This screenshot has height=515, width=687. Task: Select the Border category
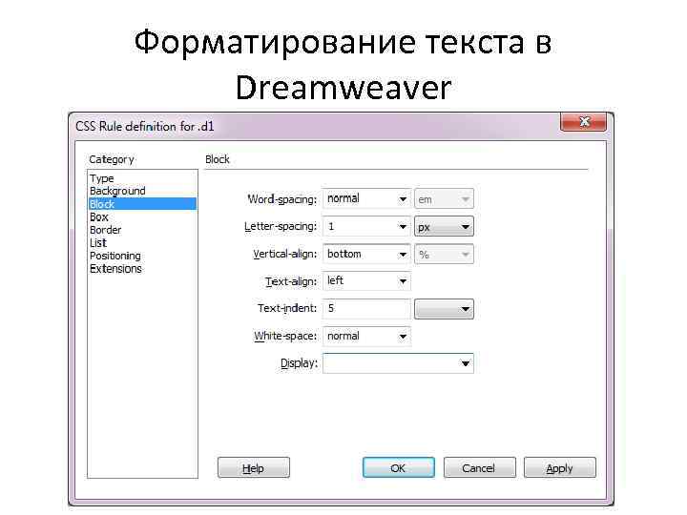click(106, 230)
